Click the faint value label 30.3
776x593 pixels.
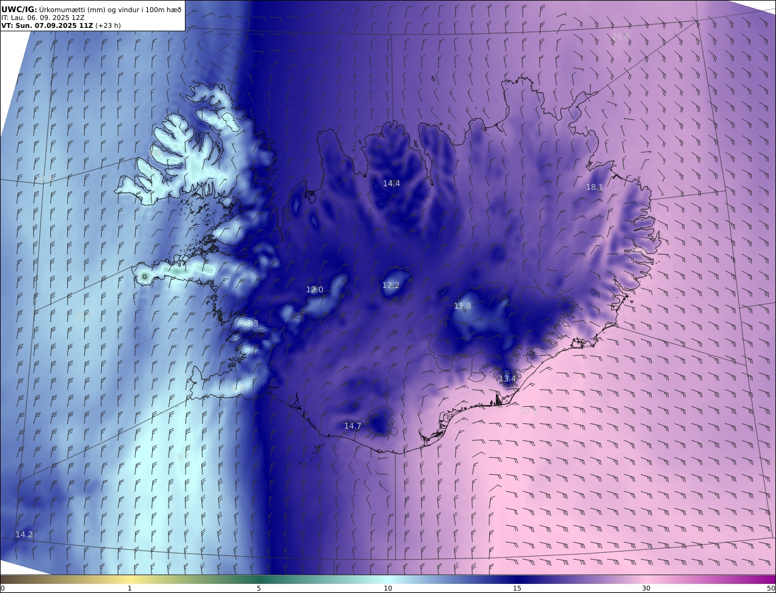click(x=529, y=411)
